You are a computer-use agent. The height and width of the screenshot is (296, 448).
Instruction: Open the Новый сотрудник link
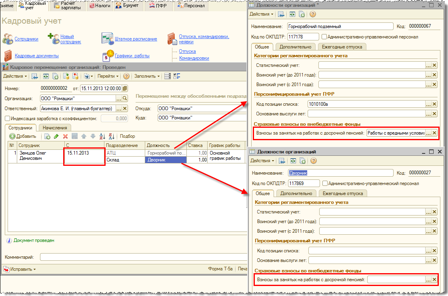point(70,39)
